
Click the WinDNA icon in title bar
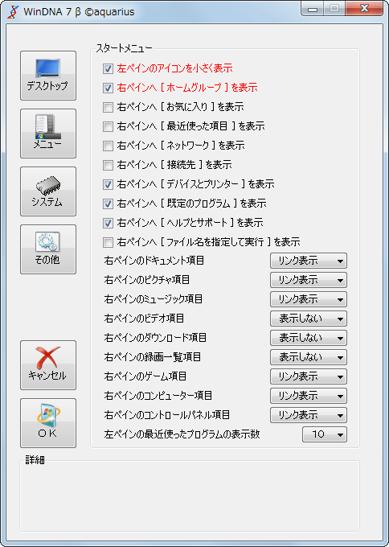(13, 11)
